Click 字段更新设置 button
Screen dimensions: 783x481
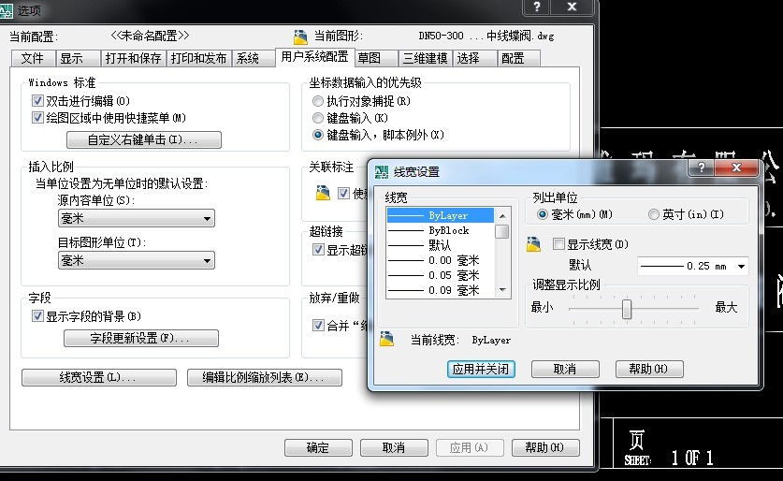tap(141, 338)
